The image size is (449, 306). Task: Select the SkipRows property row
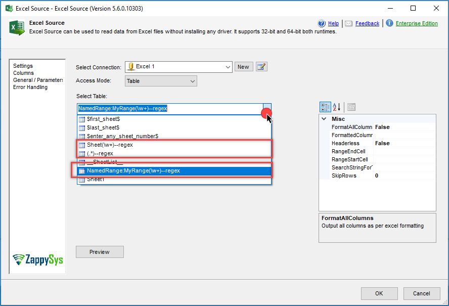pyautogui.click(x=377, y=176)
